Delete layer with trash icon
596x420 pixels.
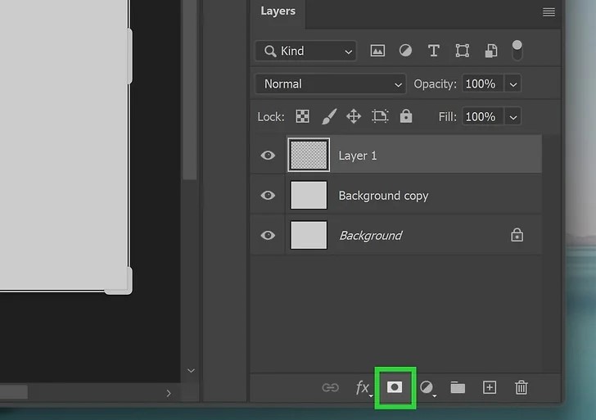click(x=521, y=387)
